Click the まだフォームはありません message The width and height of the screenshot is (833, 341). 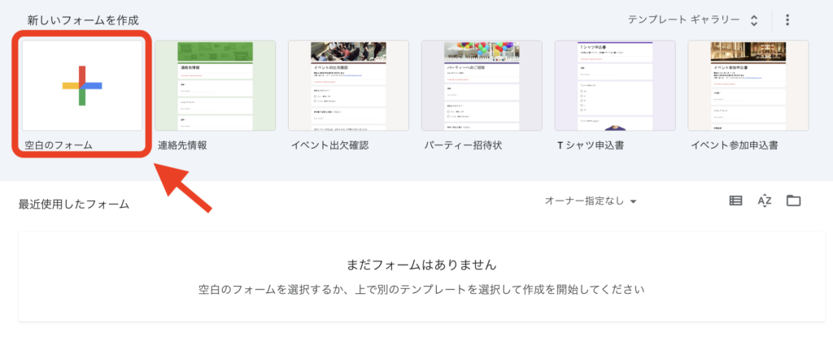(421, 264)
